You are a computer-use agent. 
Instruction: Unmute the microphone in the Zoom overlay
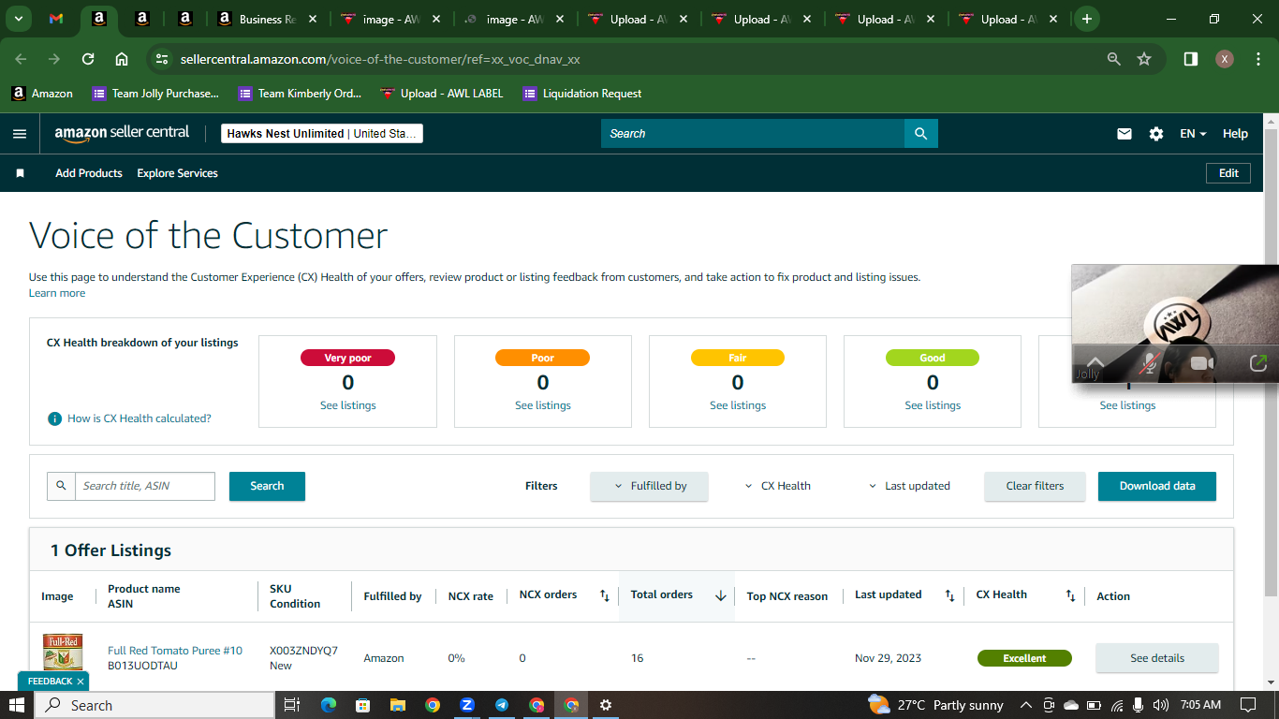coord(1149,363)
